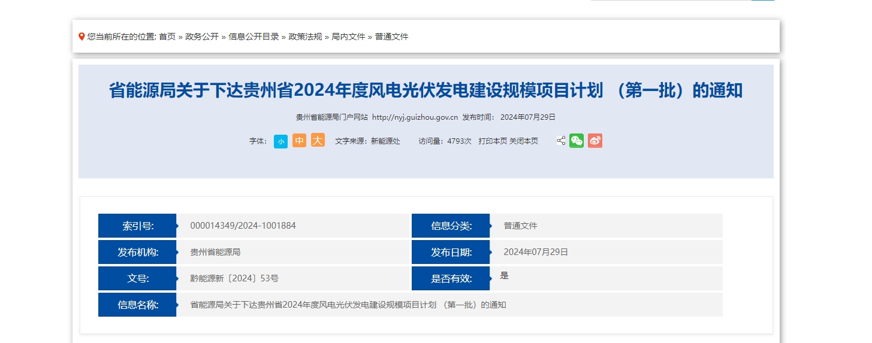The width and height of the screenshot is (872, 343).
Task: Open 信息公开目录 breadcrumb link
Action: pyautogui.click(x=254, y=37)
